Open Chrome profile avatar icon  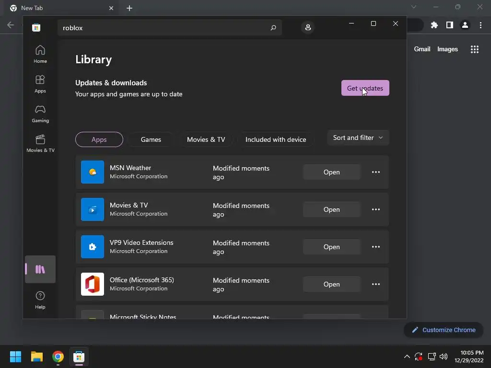click(465, 25)
